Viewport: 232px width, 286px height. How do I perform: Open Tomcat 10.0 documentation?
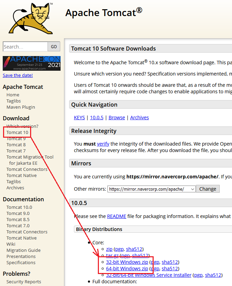point(19,207)
